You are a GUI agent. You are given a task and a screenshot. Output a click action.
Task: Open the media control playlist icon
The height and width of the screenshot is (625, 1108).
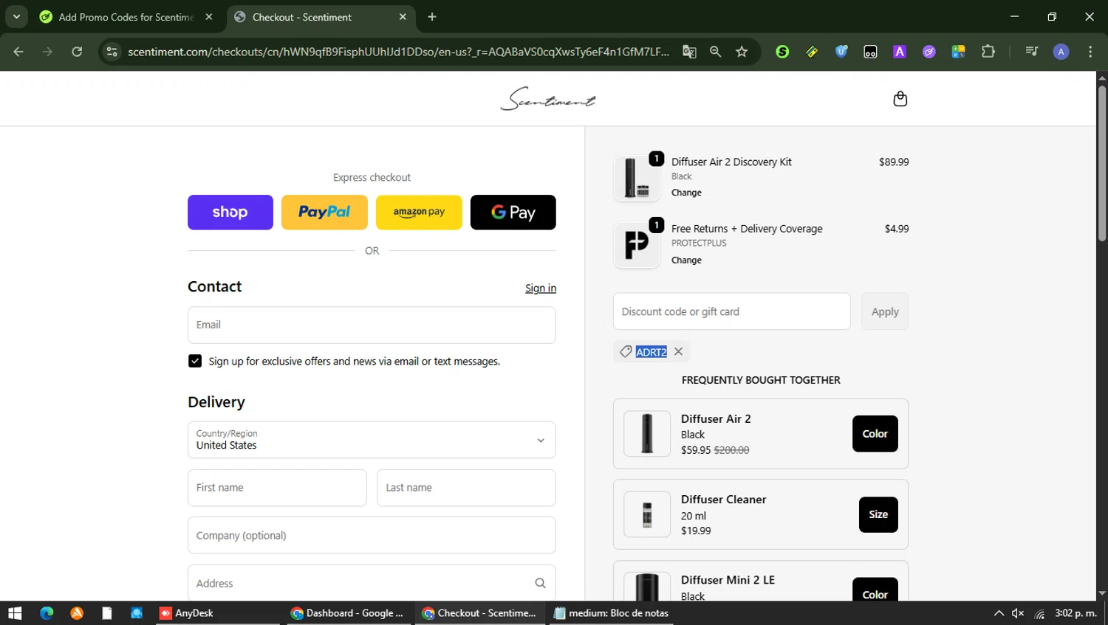pyautogui.click(x=1032, y=52)
